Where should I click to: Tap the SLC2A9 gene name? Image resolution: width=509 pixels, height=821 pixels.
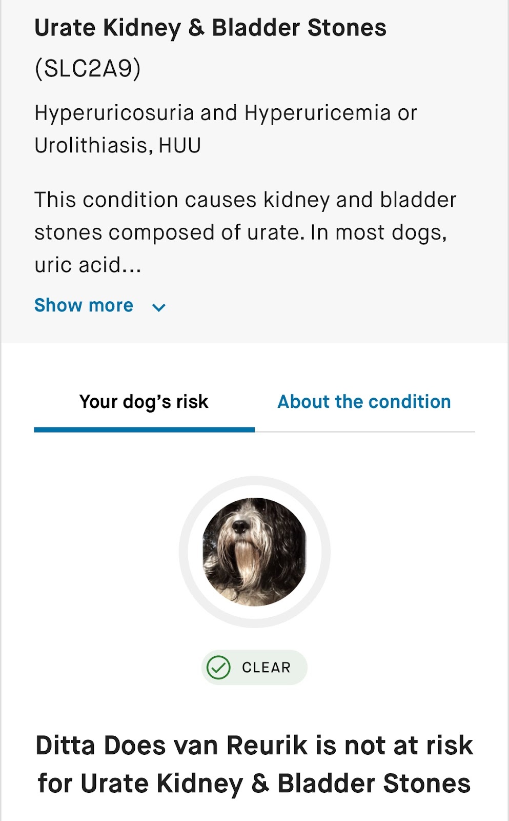(88, 68)
